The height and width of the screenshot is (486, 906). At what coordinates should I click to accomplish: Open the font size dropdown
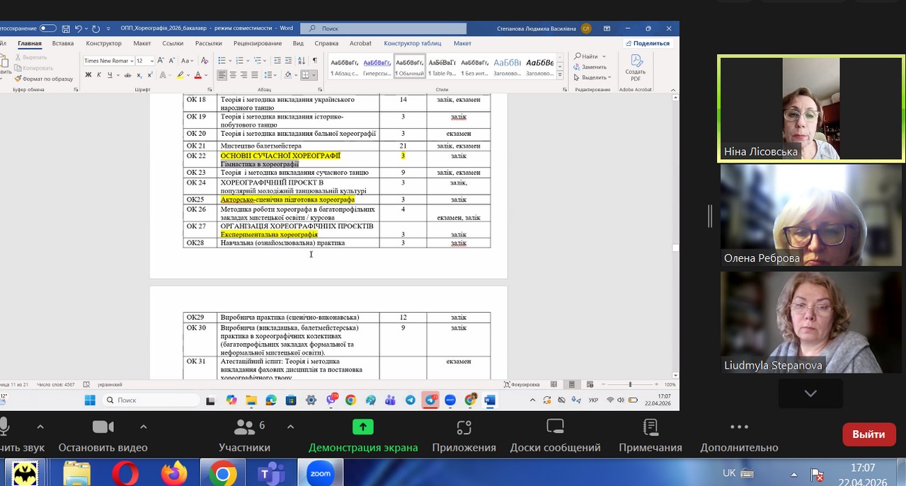tap(151, 61)
